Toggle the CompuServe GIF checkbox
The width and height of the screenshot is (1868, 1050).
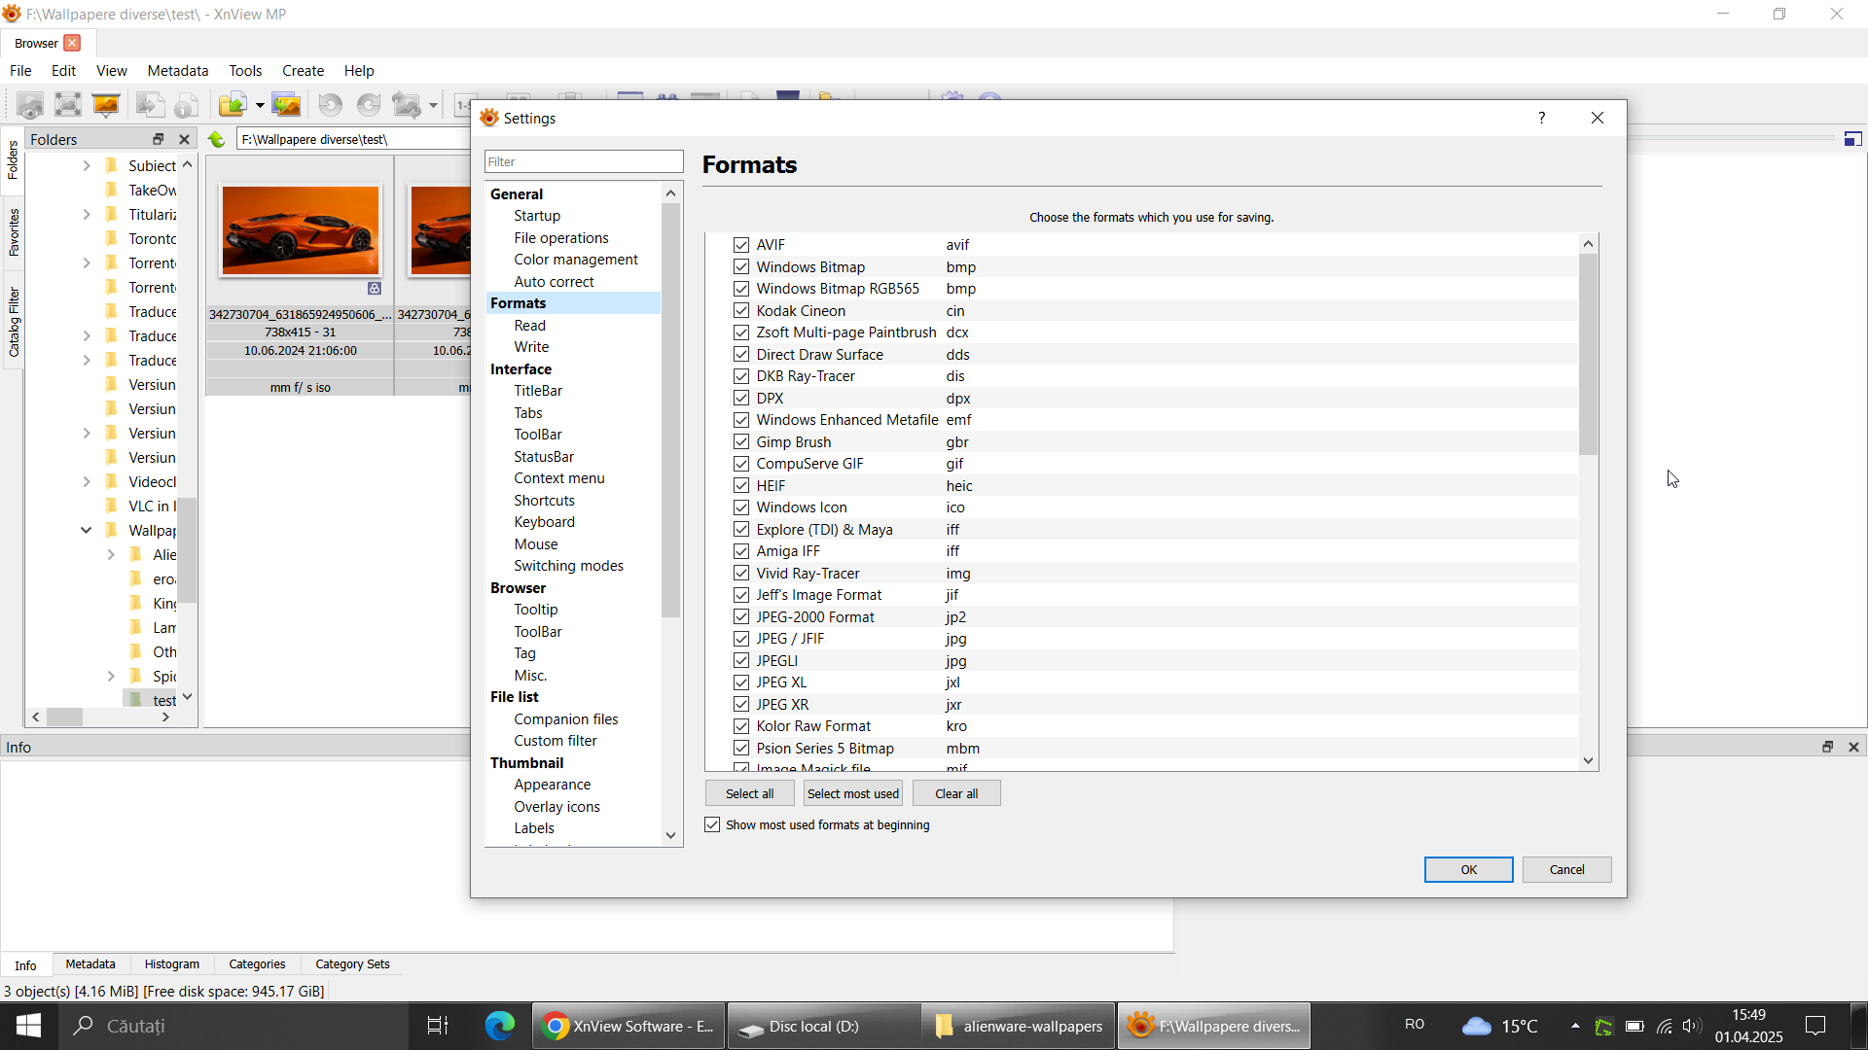pos(741,464)
